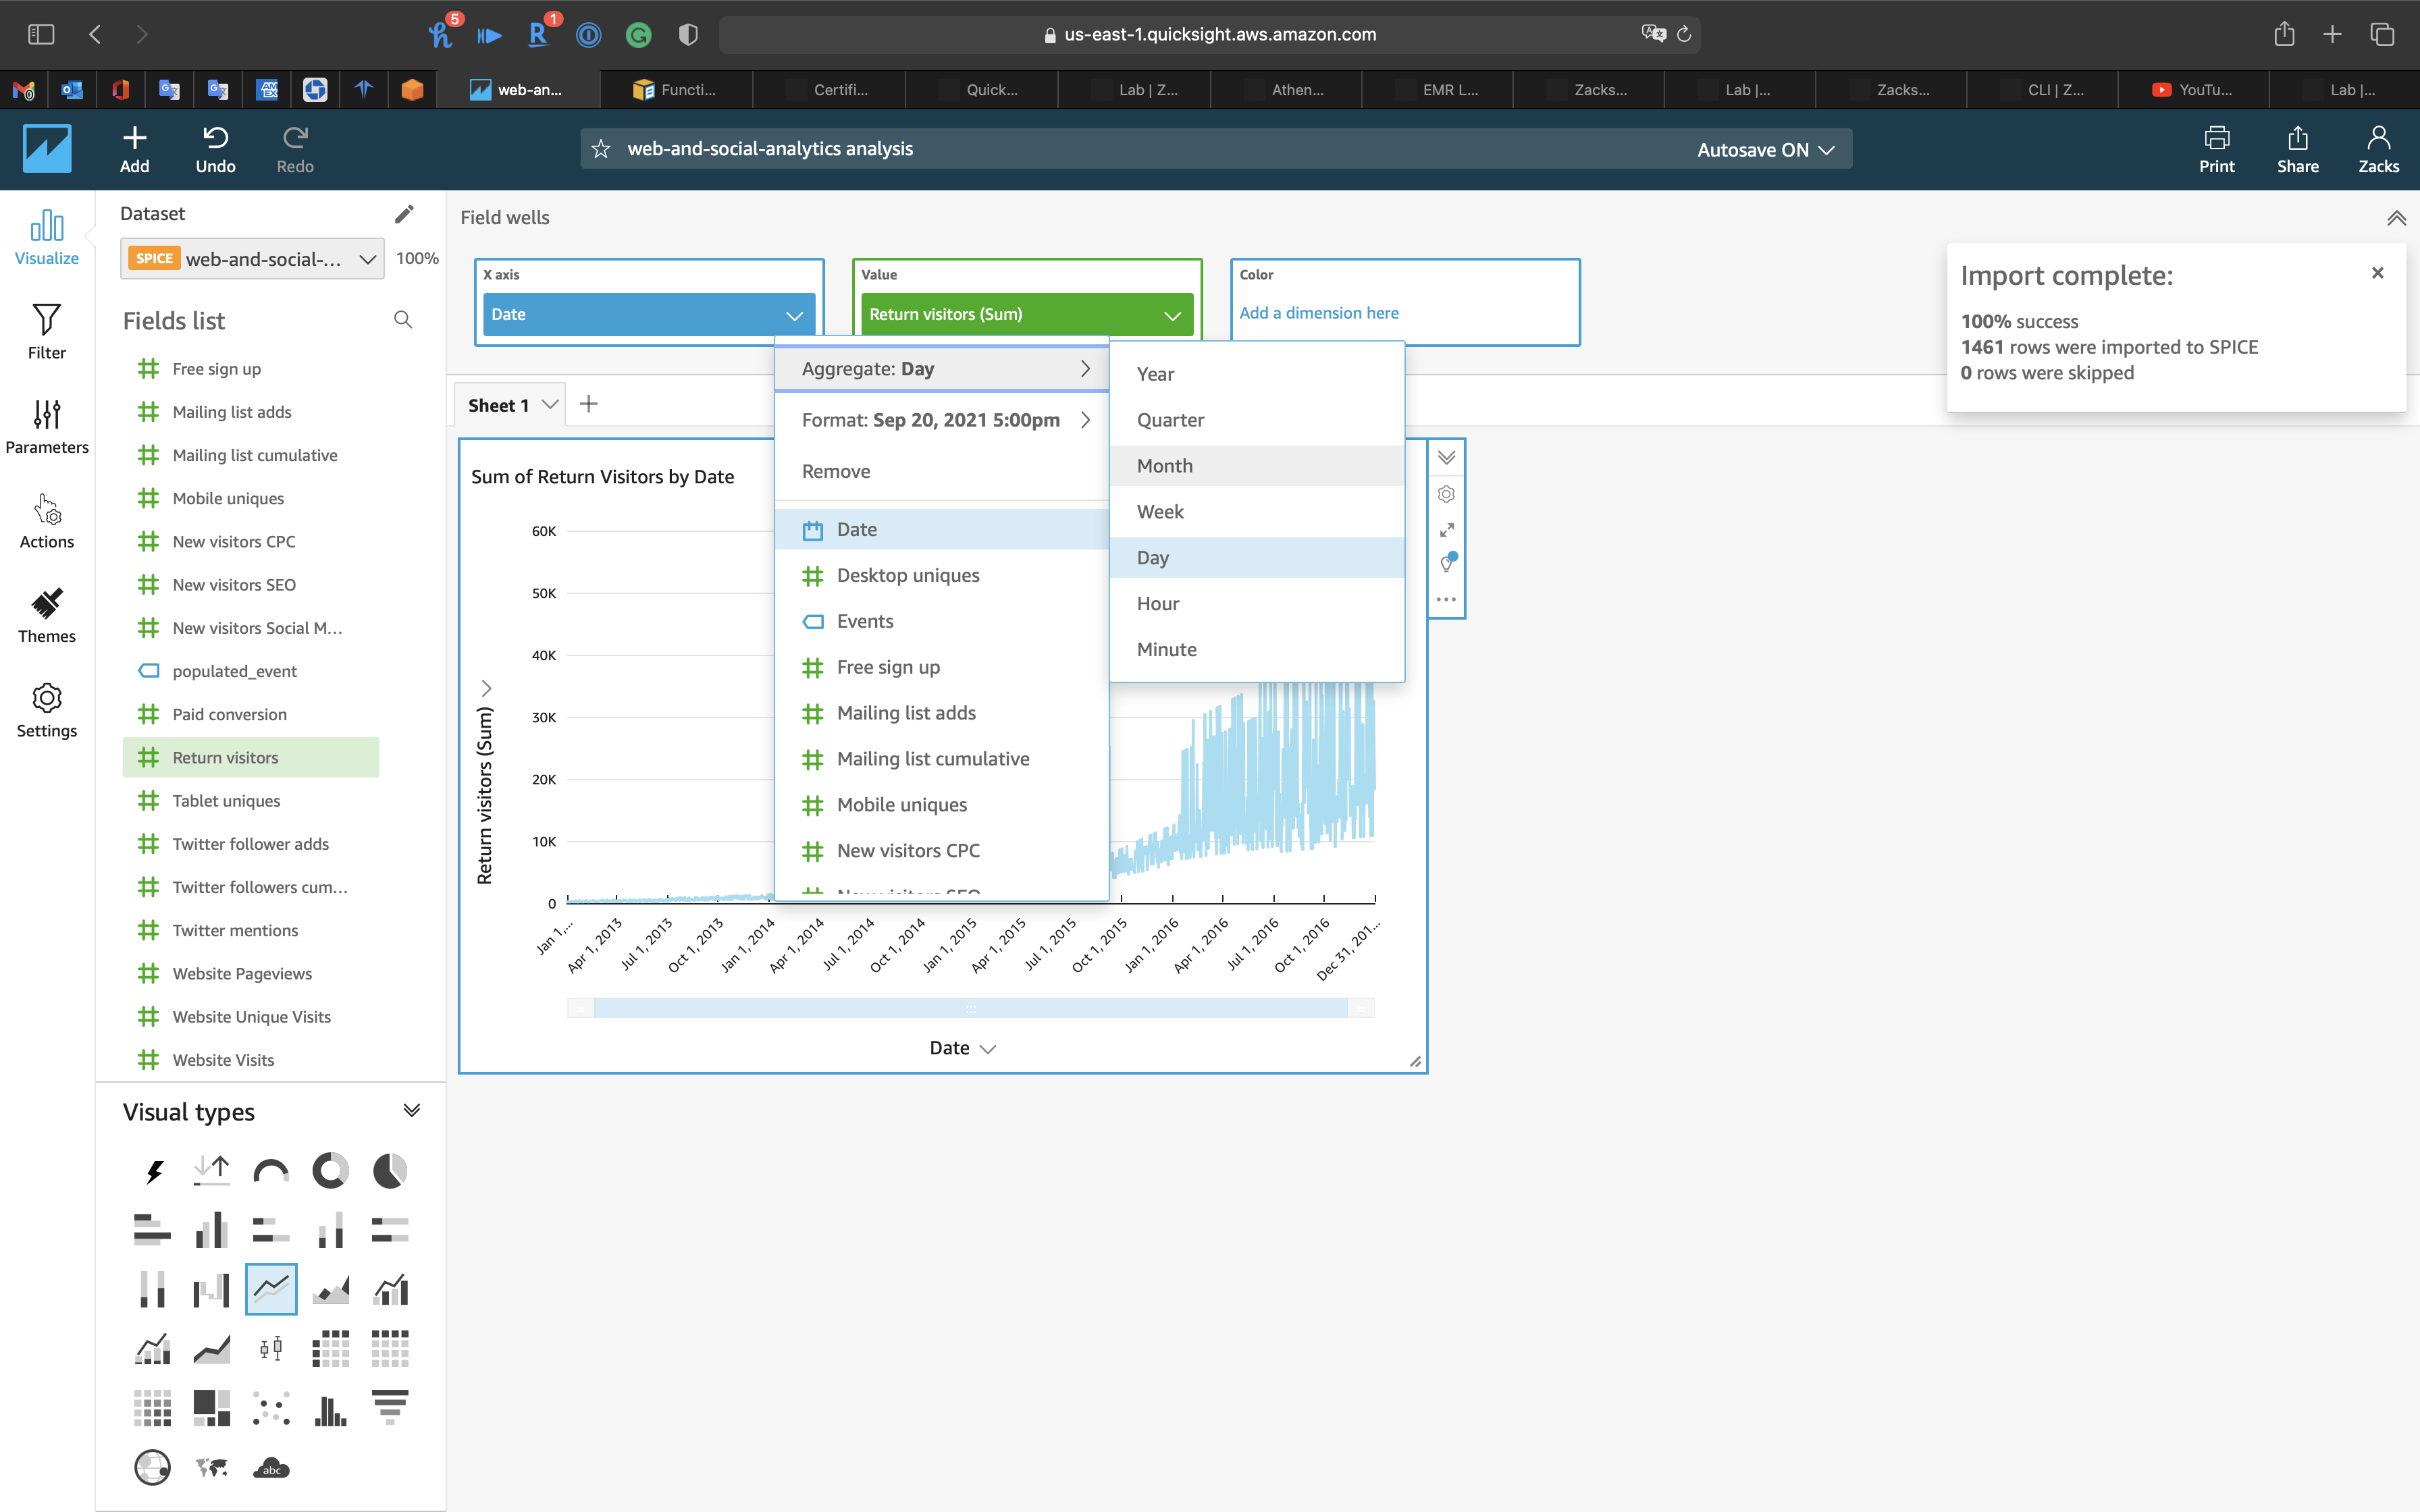Image resolution: width=2420 pixels, height=1512 pixels.
Task: Select the pie chart visual type
Action: (390, 1170)
